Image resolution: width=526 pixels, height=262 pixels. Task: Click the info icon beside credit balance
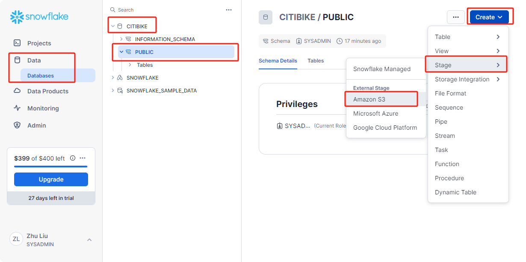(x=73, y=158)
